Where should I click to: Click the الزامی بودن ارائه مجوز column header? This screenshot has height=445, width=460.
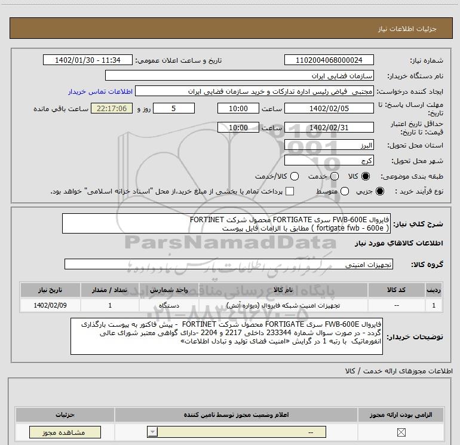401,415
